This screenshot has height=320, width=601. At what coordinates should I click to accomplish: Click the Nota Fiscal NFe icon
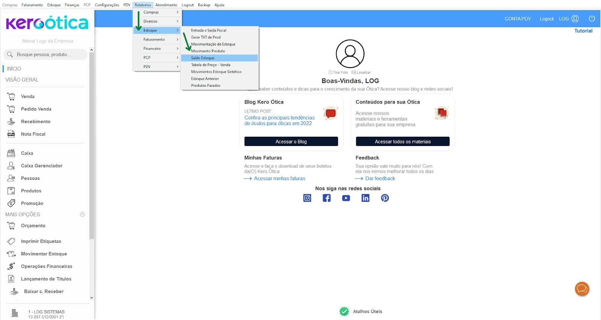[11, 134]
